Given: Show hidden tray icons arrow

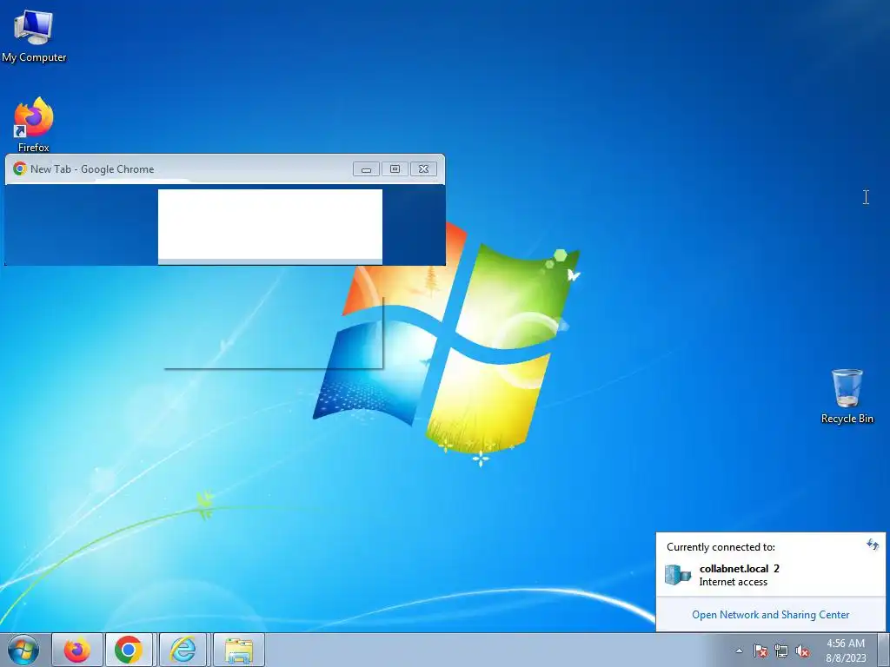Looking at the screenshot, I should coord(739,650).
